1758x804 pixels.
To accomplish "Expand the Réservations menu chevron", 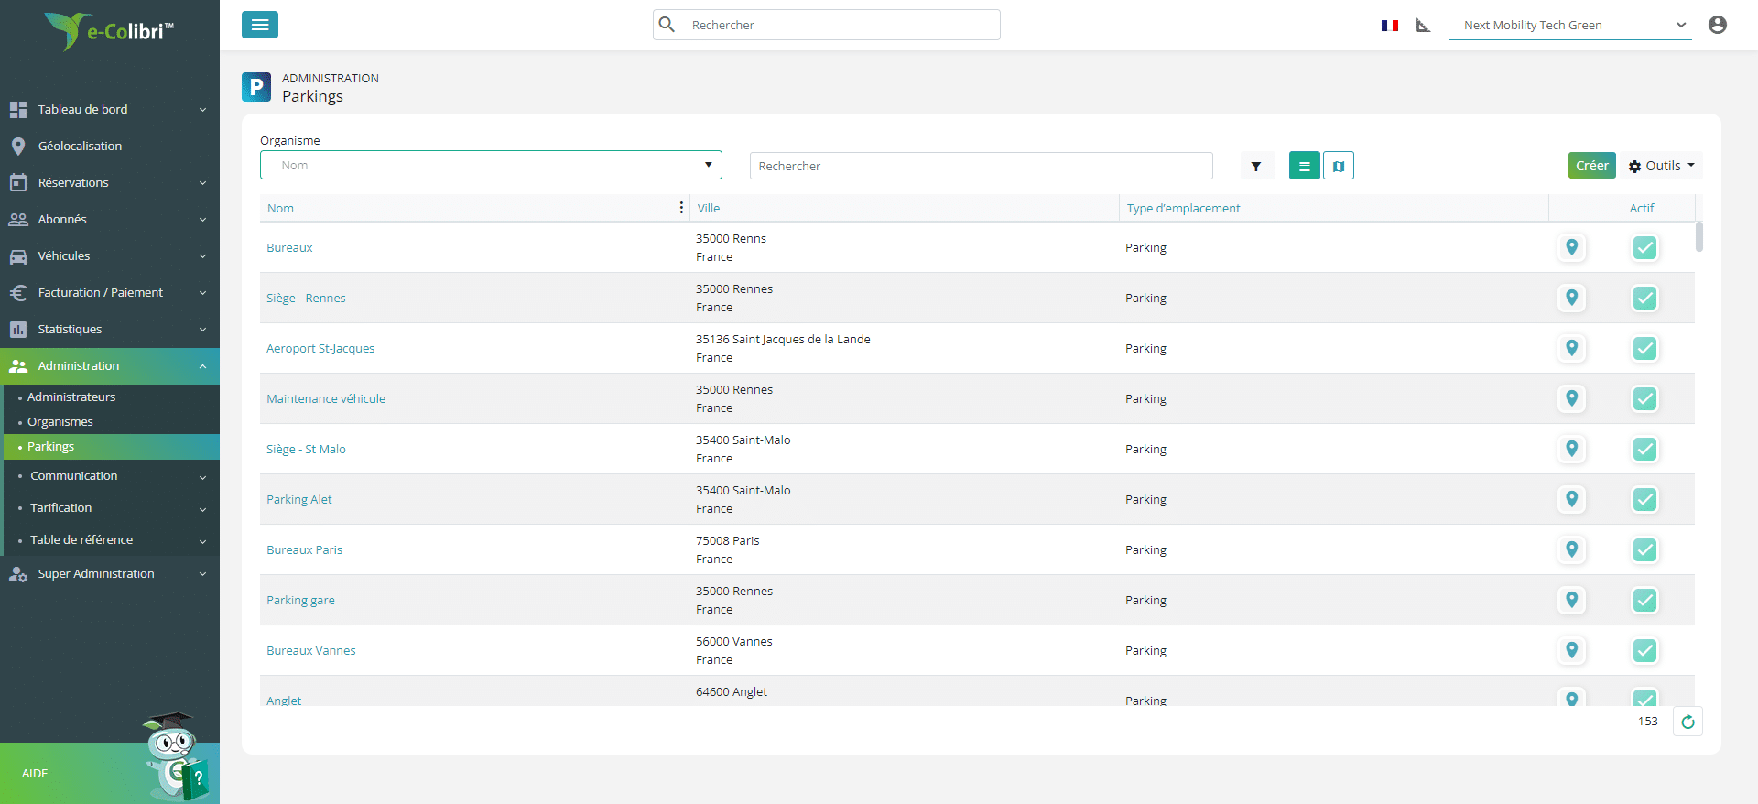I will [x=202, y=183].
